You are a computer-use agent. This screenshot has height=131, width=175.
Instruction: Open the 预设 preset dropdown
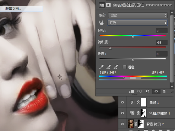(138, 15)
